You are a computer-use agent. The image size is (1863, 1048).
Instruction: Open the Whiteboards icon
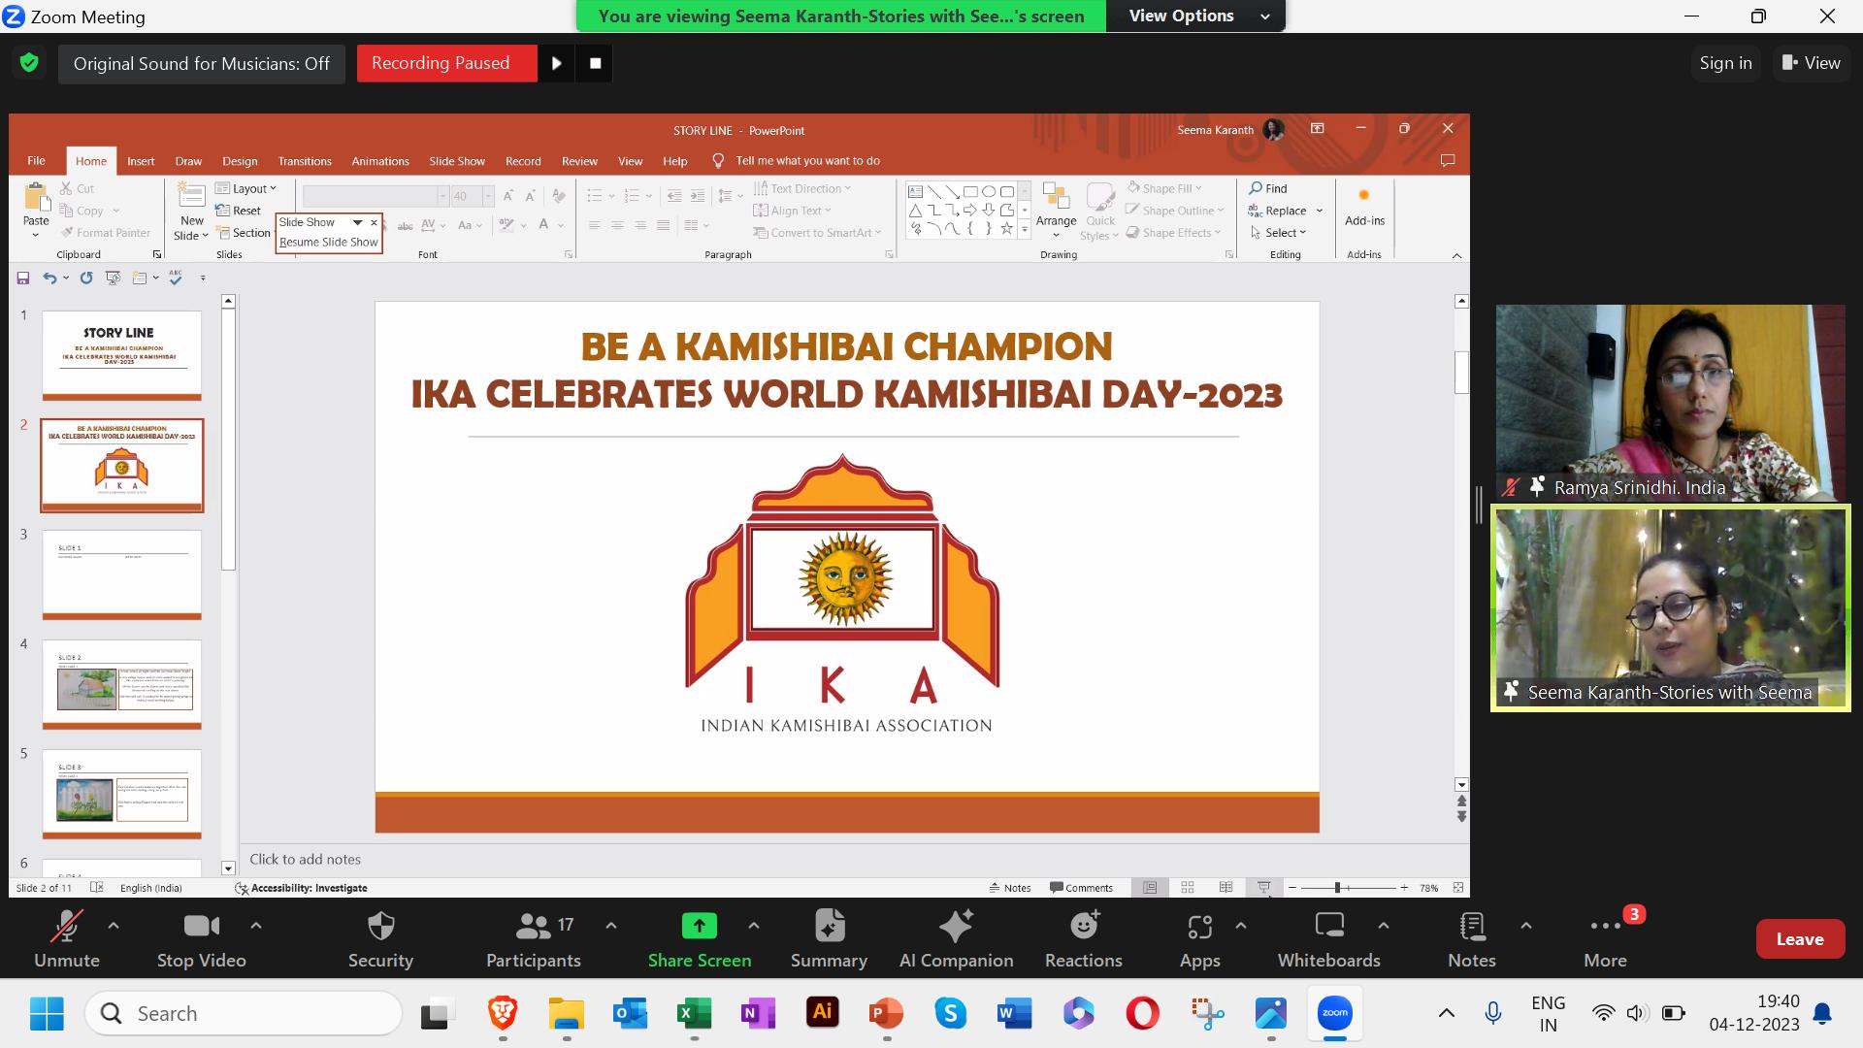coord(1328,927)
